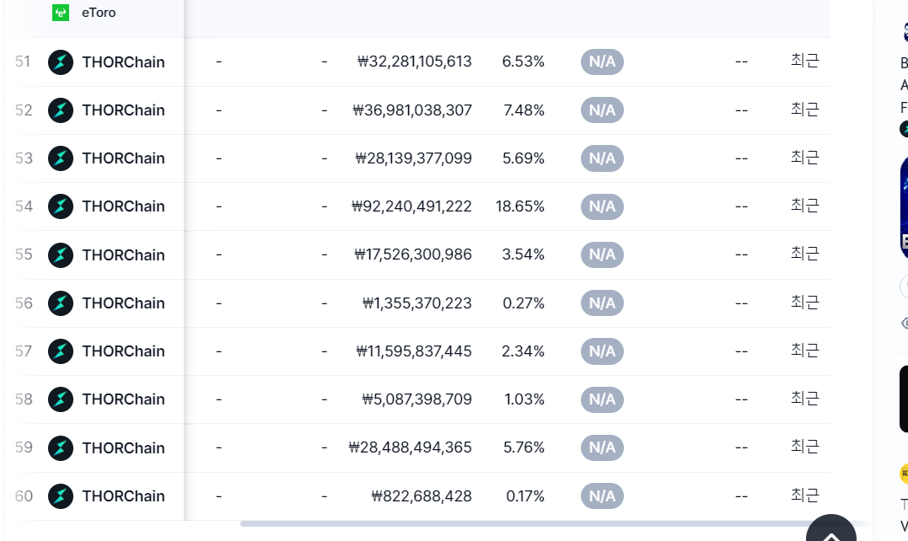The height and width of the screenshot is (541, 908).
Task: Click 최근 updated cell in row 51
Action: 805,61
